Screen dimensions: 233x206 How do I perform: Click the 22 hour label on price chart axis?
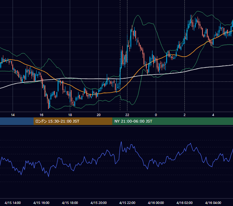tap(127, 115)
